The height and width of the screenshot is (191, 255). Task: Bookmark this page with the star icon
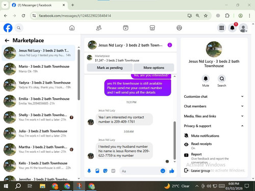coord(206,16)
